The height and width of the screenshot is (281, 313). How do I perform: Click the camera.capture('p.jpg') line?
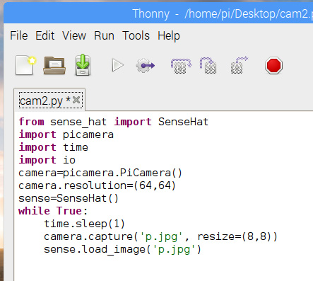point(160,236)
